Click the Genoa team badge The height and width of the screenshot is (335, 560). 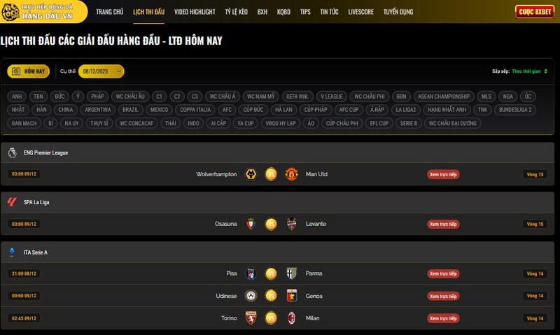(291, 296)
